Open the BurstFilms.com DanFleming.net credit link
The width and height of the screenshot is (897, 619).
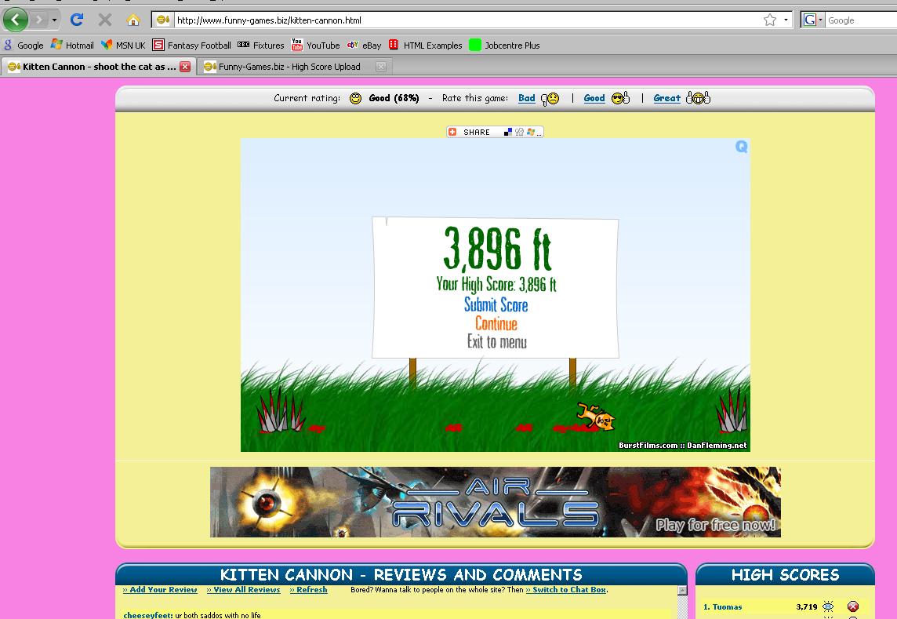coord(682,445)
